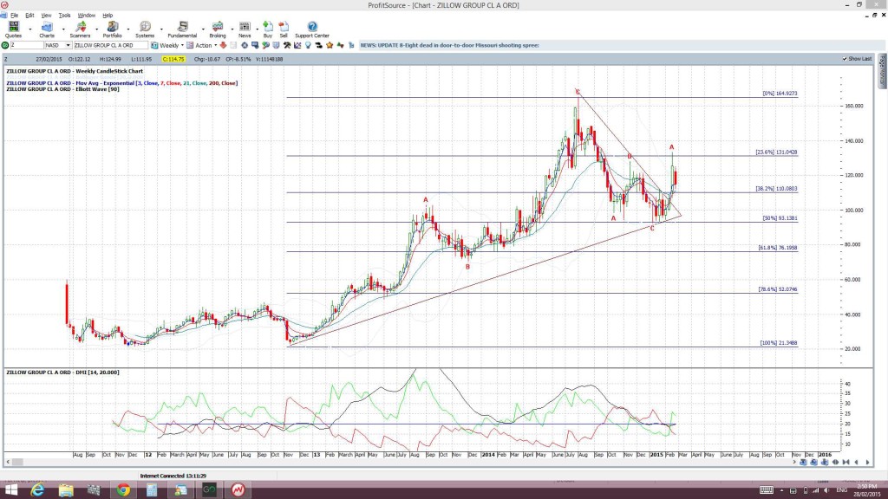Image resolution: width=888 pixels, height=499 pixels.
Task: Open the File menu
Action: [14, 16]
